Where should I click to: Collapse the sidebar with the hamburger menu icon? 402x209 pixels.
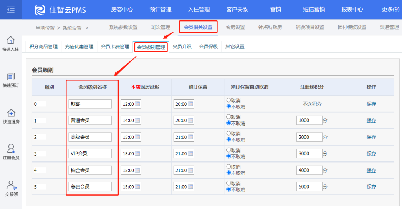[11, 10]
